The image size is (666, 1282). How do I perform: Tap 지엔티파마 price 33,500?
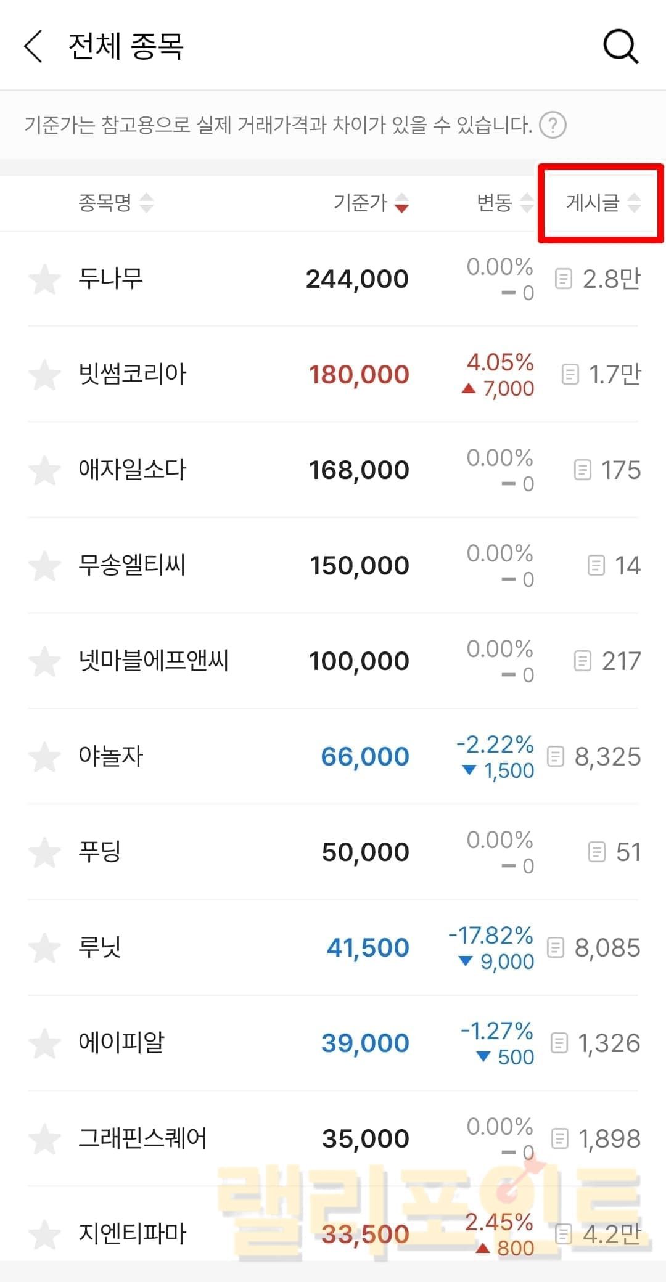point(366,1234)
